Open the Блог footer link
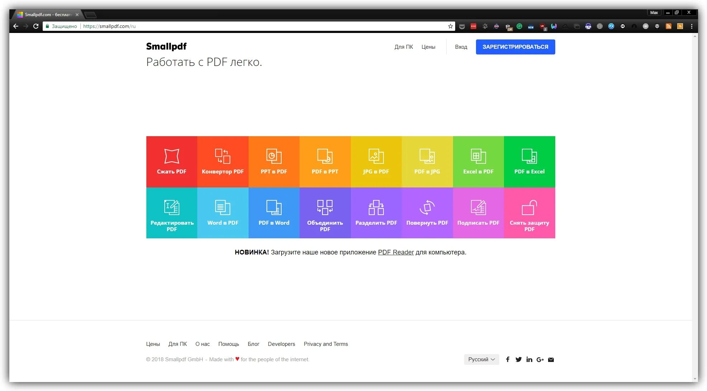The height and width of the screenshot is (391, 707). point(253,344)
